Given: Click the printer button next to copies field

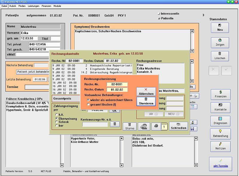Looking at the screenshot, I should (x=156, y=126).
